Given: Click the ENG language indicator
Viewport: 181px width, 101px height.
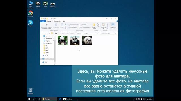Looking at the screenshot, I should [x=144, y=99].
